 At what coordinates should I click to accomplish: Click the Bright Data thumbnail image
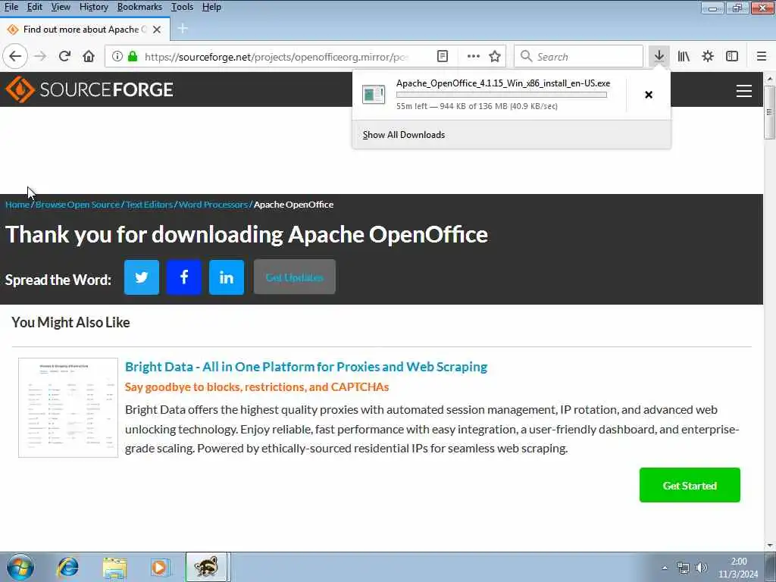pos(68,407)
